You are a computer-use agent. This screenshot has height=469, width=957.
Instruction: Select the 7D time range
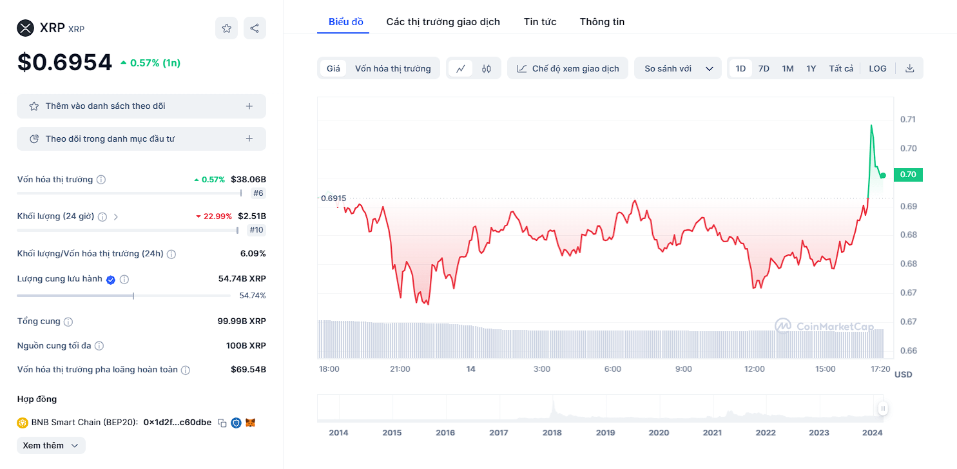tap(764, 68)
